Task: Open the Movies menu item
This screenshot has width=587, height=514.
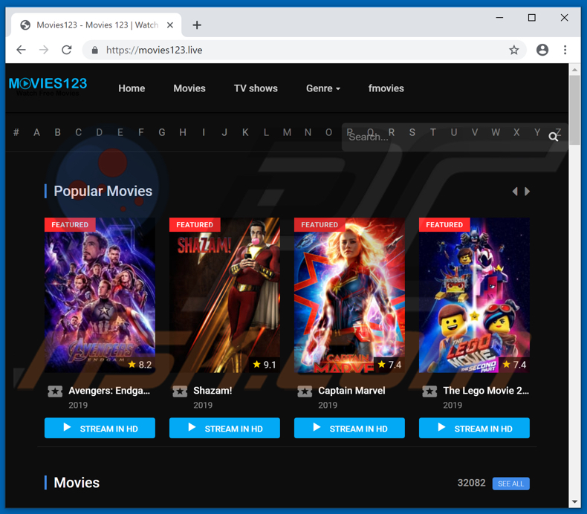Action: (x=189, y=88)
